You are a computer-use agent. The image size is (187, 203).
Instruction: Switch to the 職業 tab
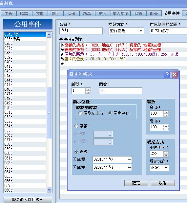pos(24,13)
